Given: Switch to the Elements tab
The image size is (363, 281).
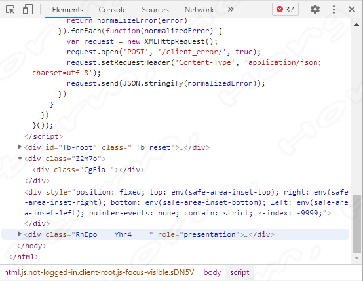Looking at the screenshot, I should point(67,10).
